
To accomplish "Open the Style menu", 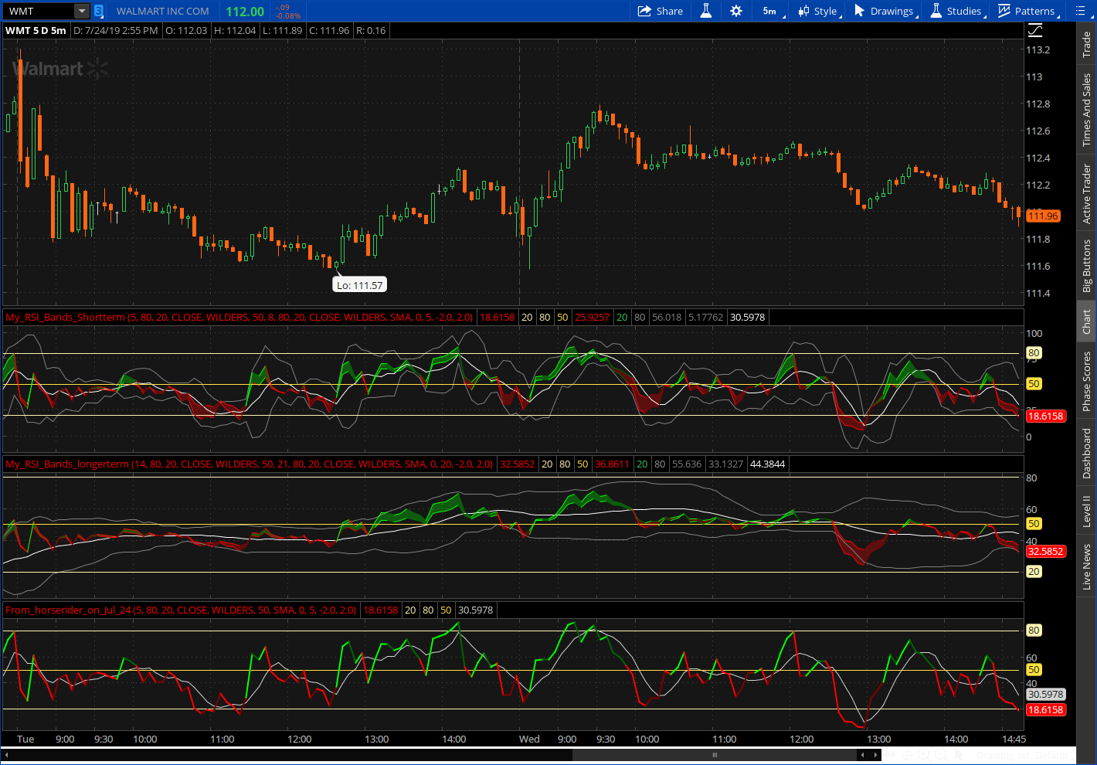I will pos(819,11).
